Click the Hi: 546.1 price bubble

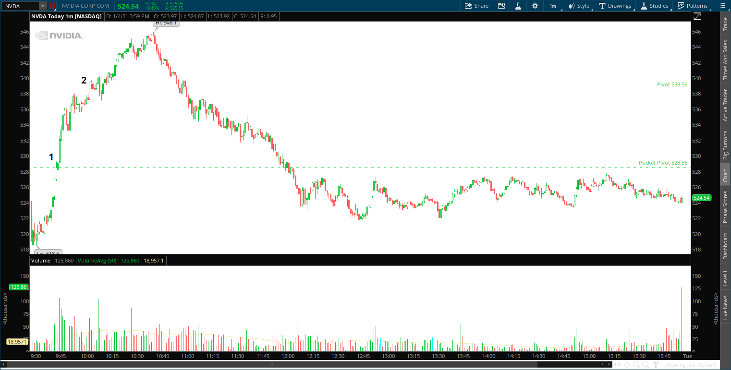point(166,23)
